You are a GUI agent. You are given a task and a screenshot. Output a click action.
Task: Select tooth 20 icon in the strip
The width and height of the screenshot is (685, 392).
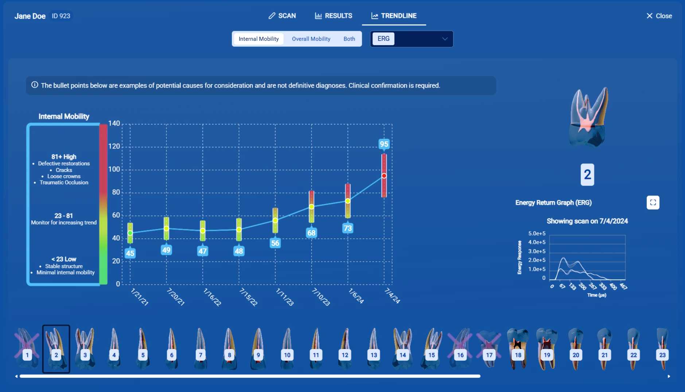576,349
